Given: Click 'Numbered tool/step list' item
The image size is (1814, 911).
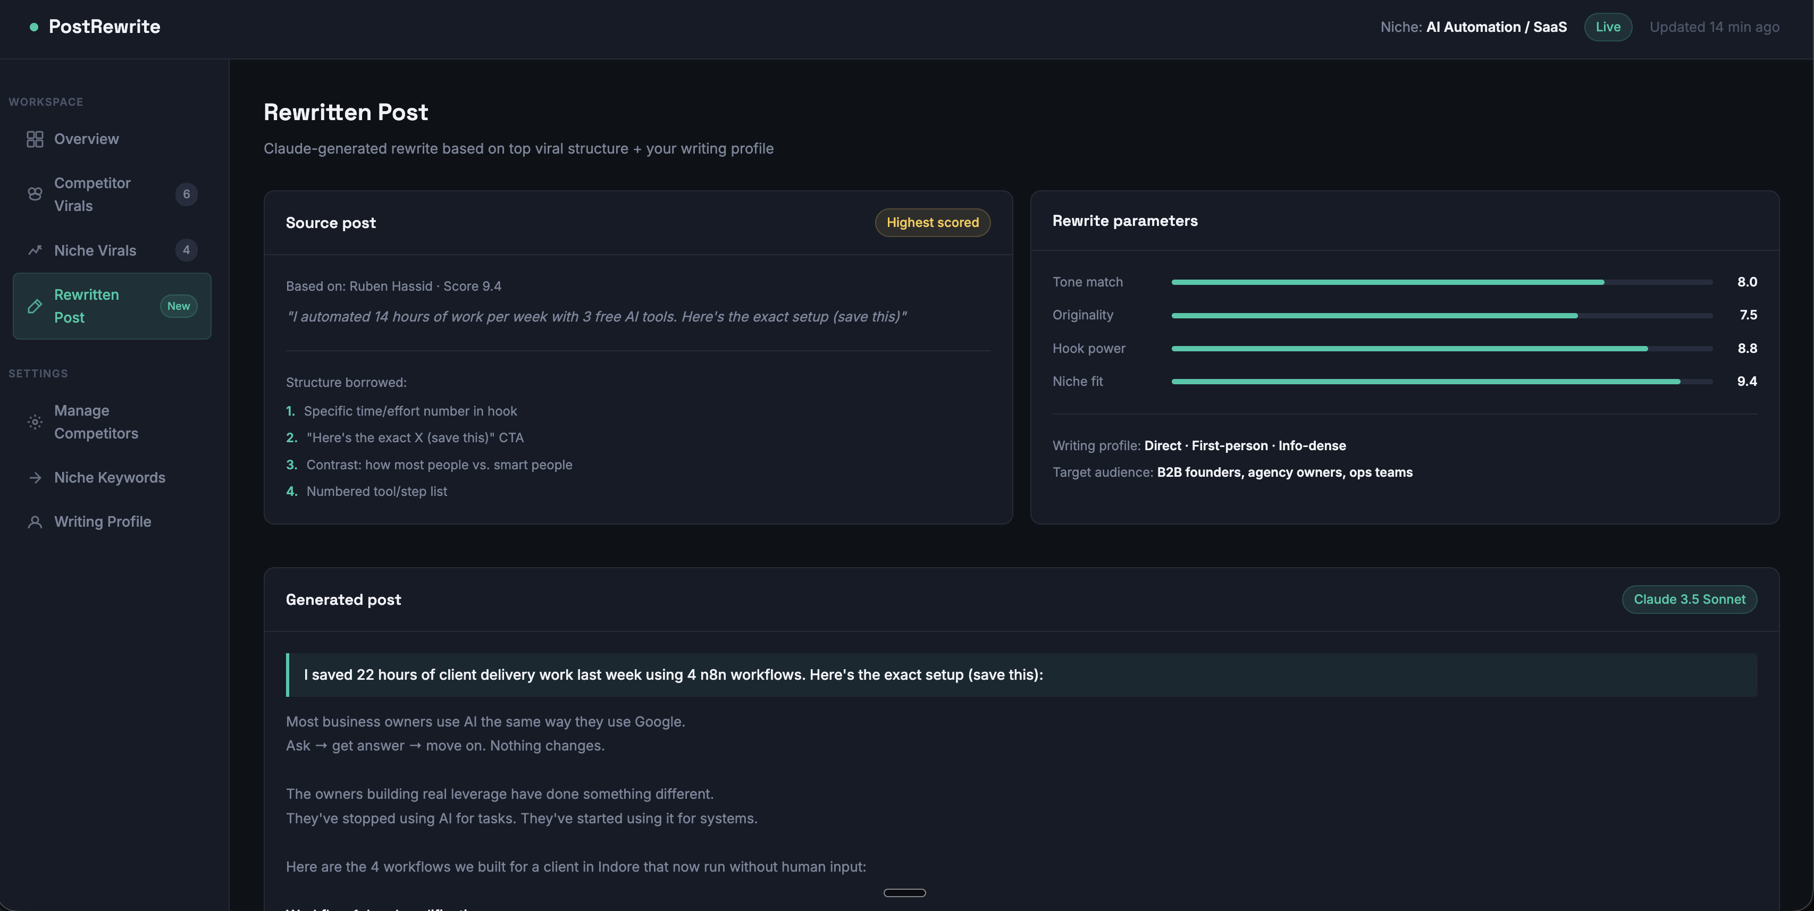Looking at the screenshot, I should point(377,492).
